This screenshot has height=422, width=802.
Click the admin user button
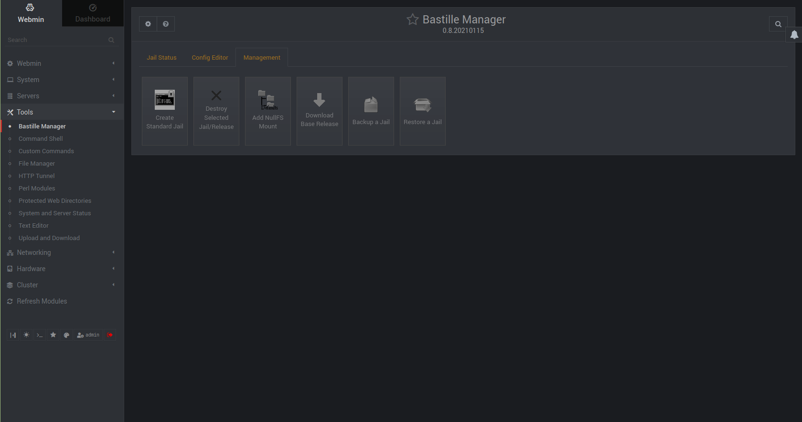pos(88,335)
